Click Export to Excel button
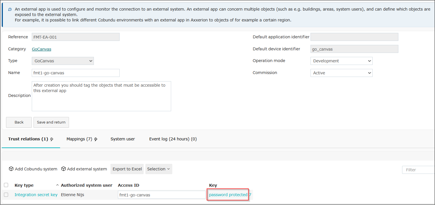 coord(127,169)
